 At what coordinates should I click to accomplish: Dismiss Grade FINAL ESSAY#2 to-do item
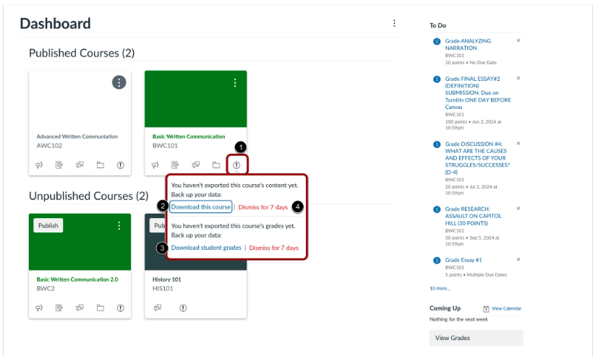[518, 78]
